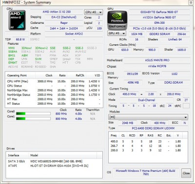Click the PCIe v2.0 x16 bus field

tap(159, 28)
